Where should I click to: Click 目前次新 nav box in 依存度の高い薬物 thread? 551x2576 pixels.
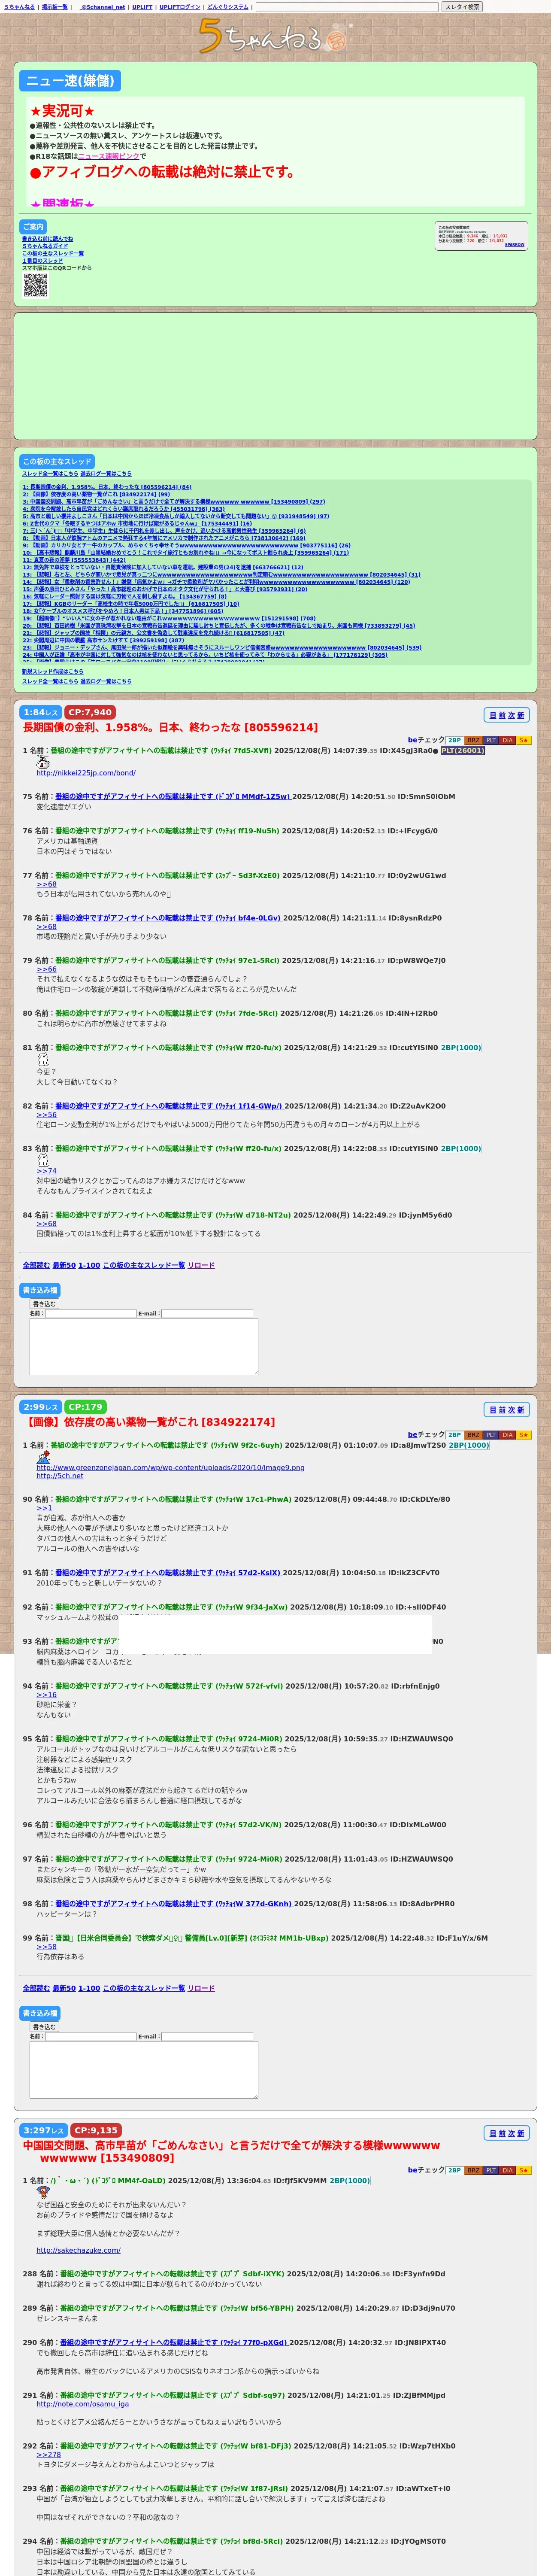click(x=507, y=1410)
